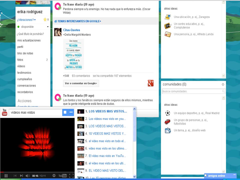
Task: Play video 5 el video mas visto en todo el...
Action: [x=107, y=141]
